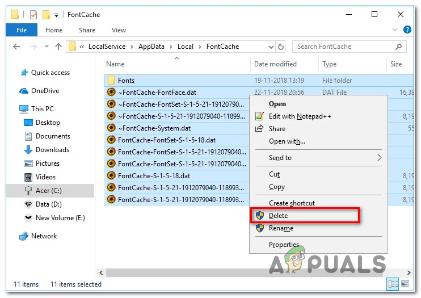The width and height of the screenshot is (421, 298).
Task: Select the Data (D:) drive
Action: click(x=49, y=204)
